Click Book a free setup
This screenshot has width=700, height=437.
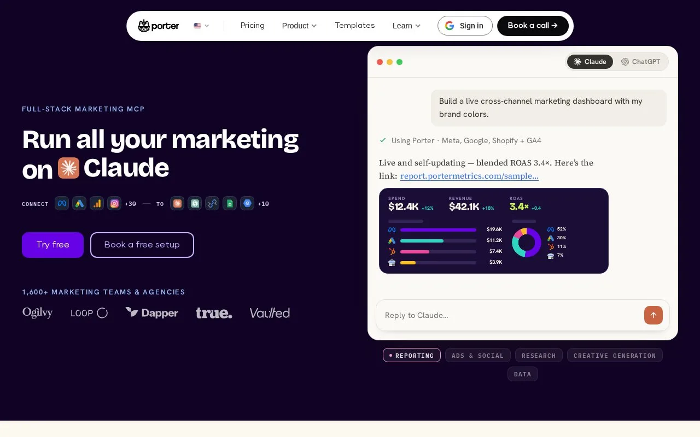click(142, 245)
